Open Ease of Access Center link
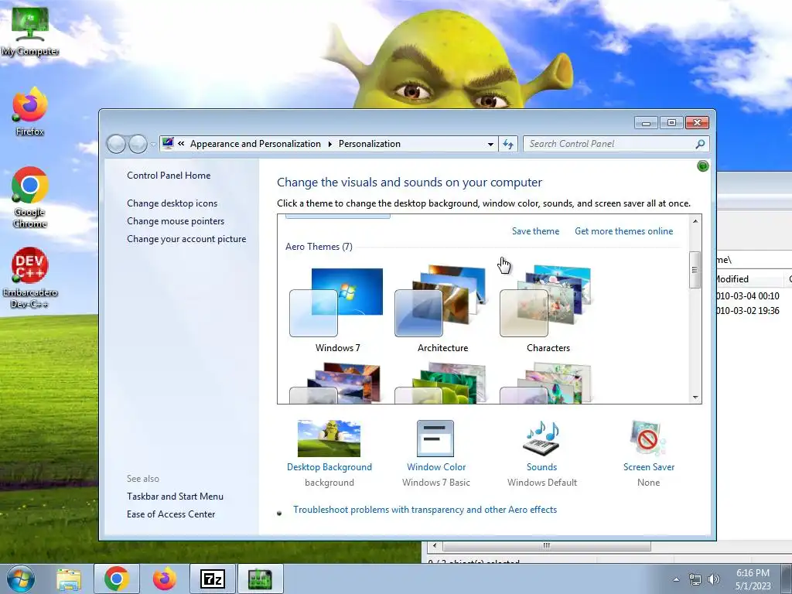Viewport: 792px width, 594px height. (171, 514)
